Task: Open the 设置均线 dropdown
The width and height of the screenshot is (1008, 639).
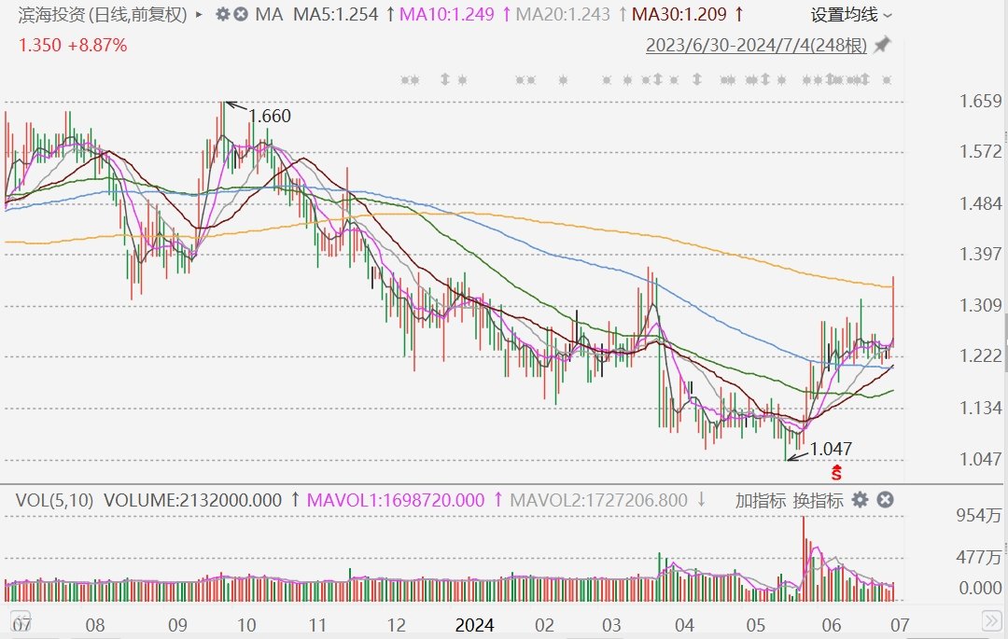Action: coord(852,15)
